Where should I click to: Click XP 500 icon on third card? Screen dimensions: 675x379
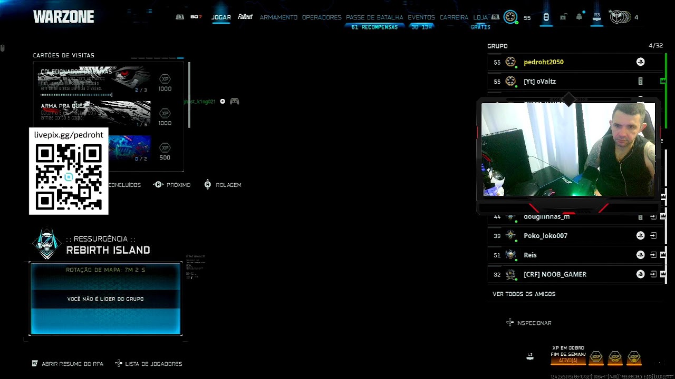(165, 148)
